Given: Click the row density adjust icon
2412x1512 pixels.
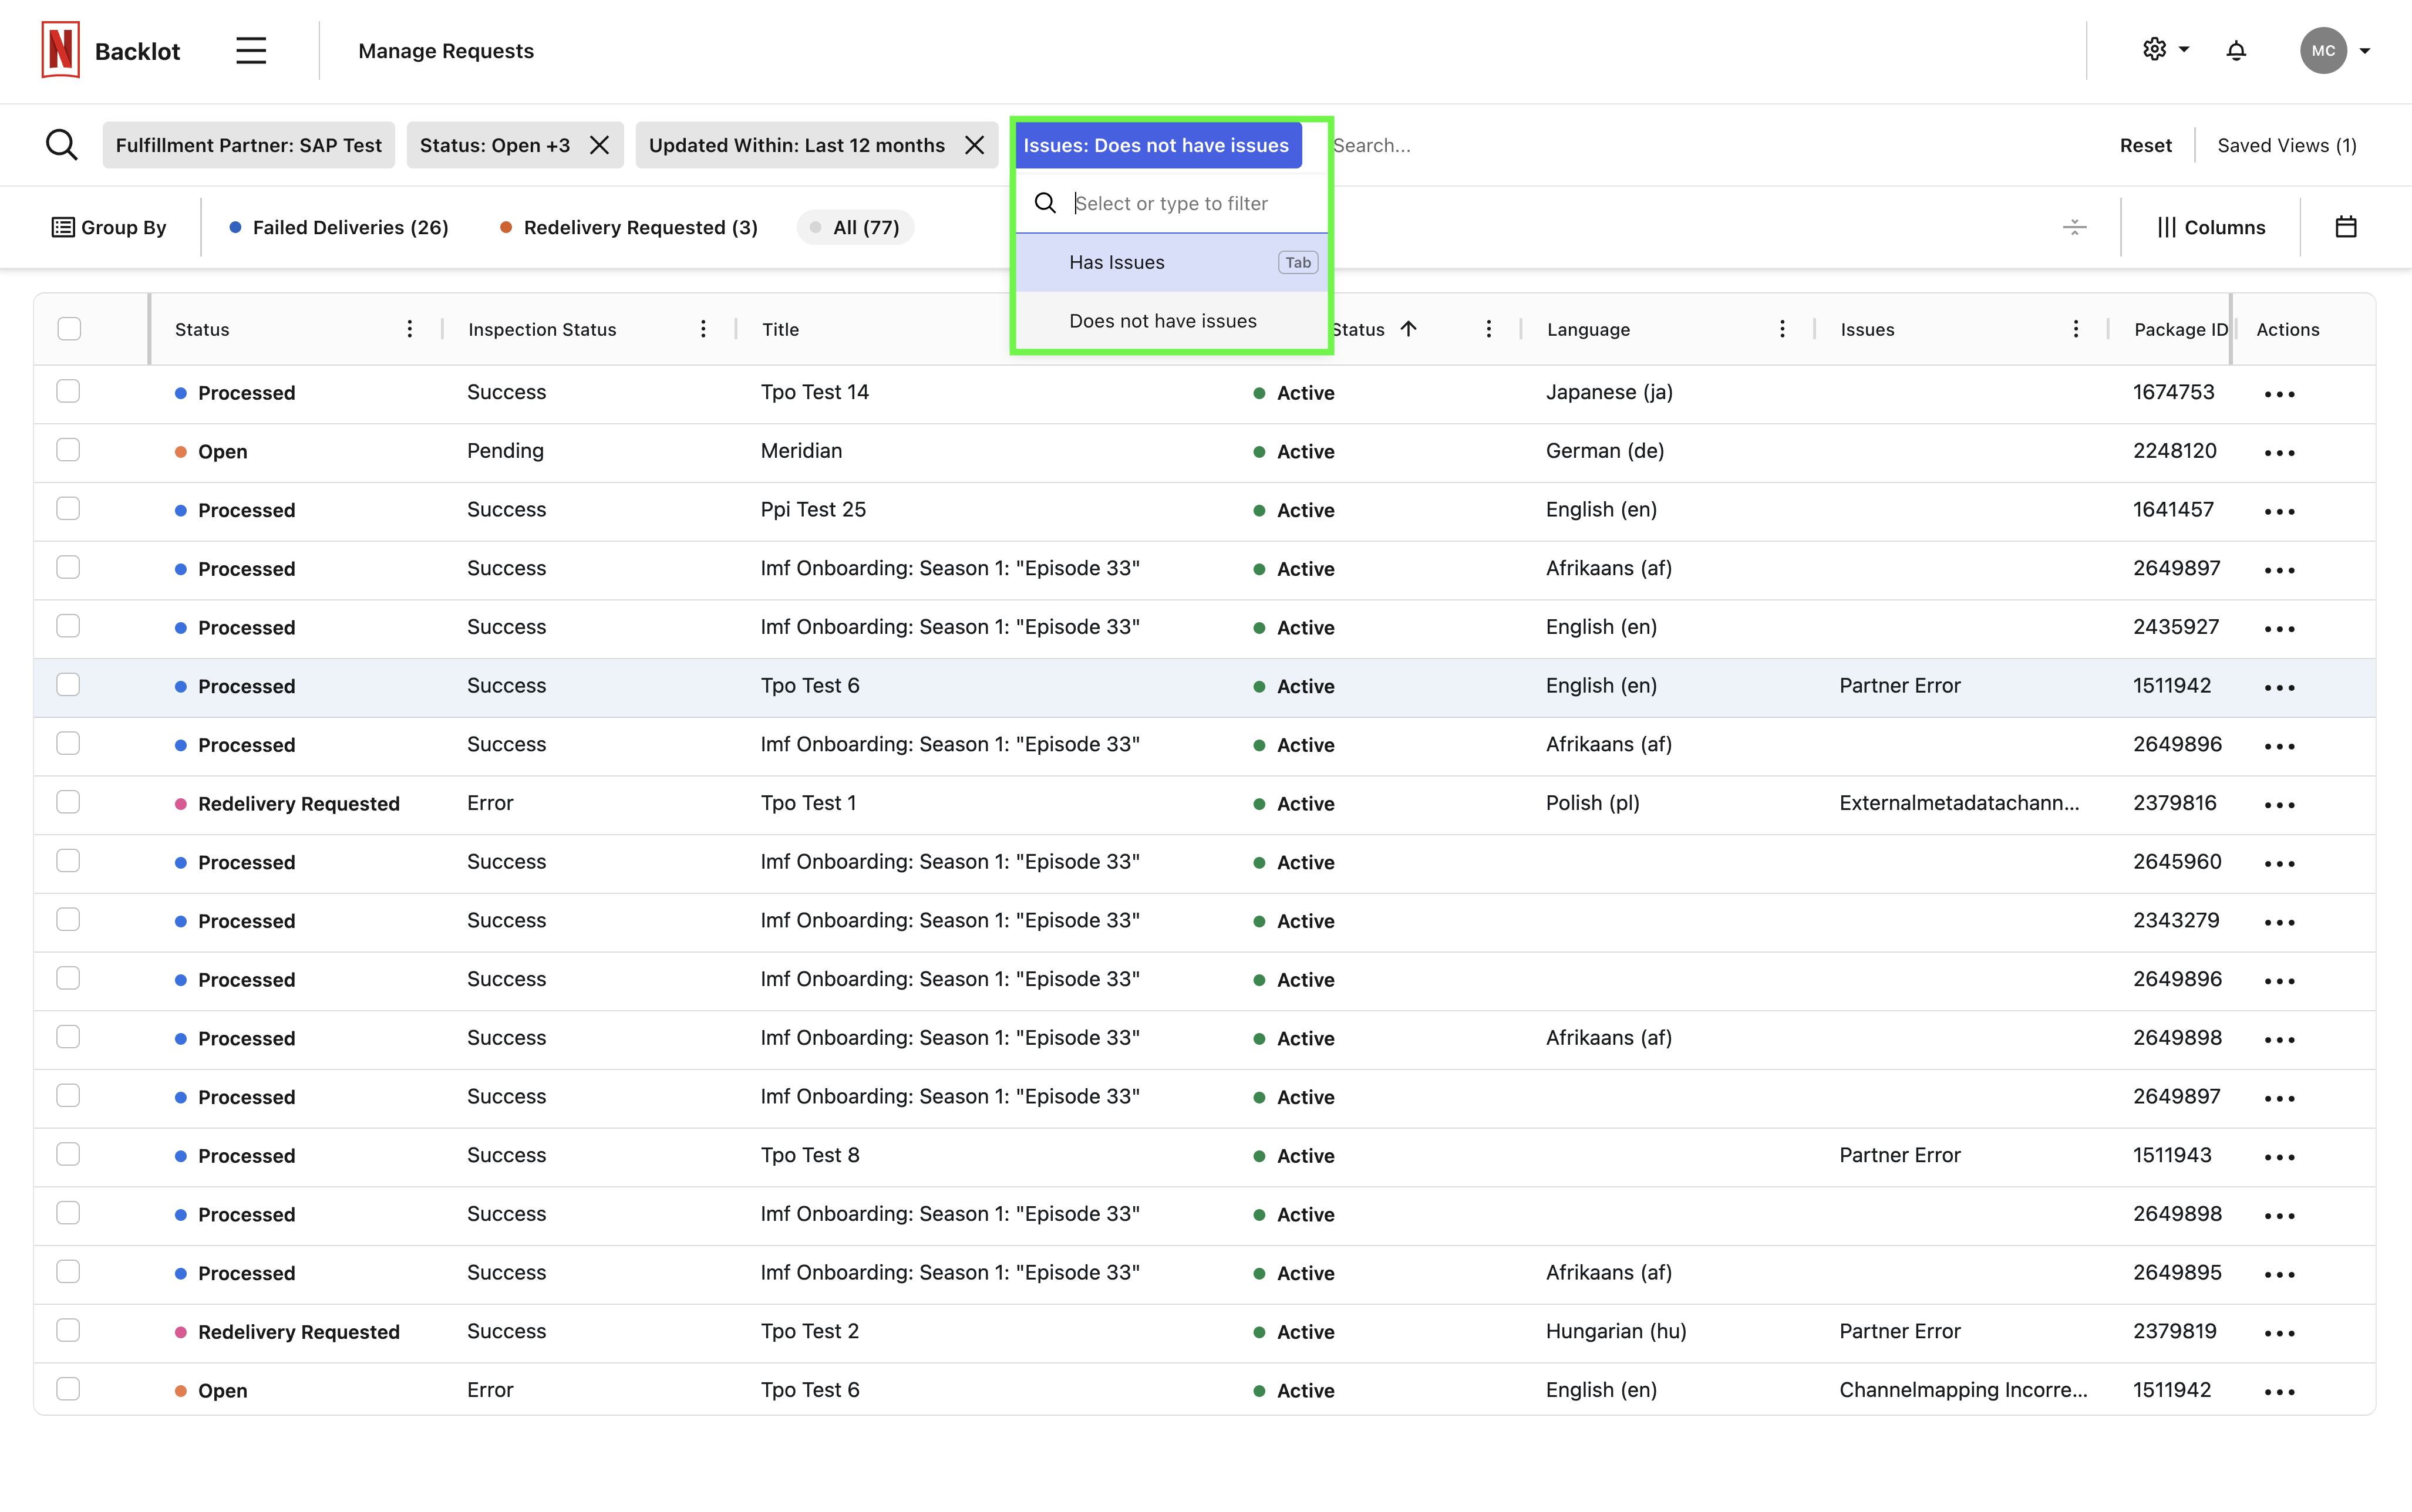Looking at the screenshot, I should tap(2074, 227).
